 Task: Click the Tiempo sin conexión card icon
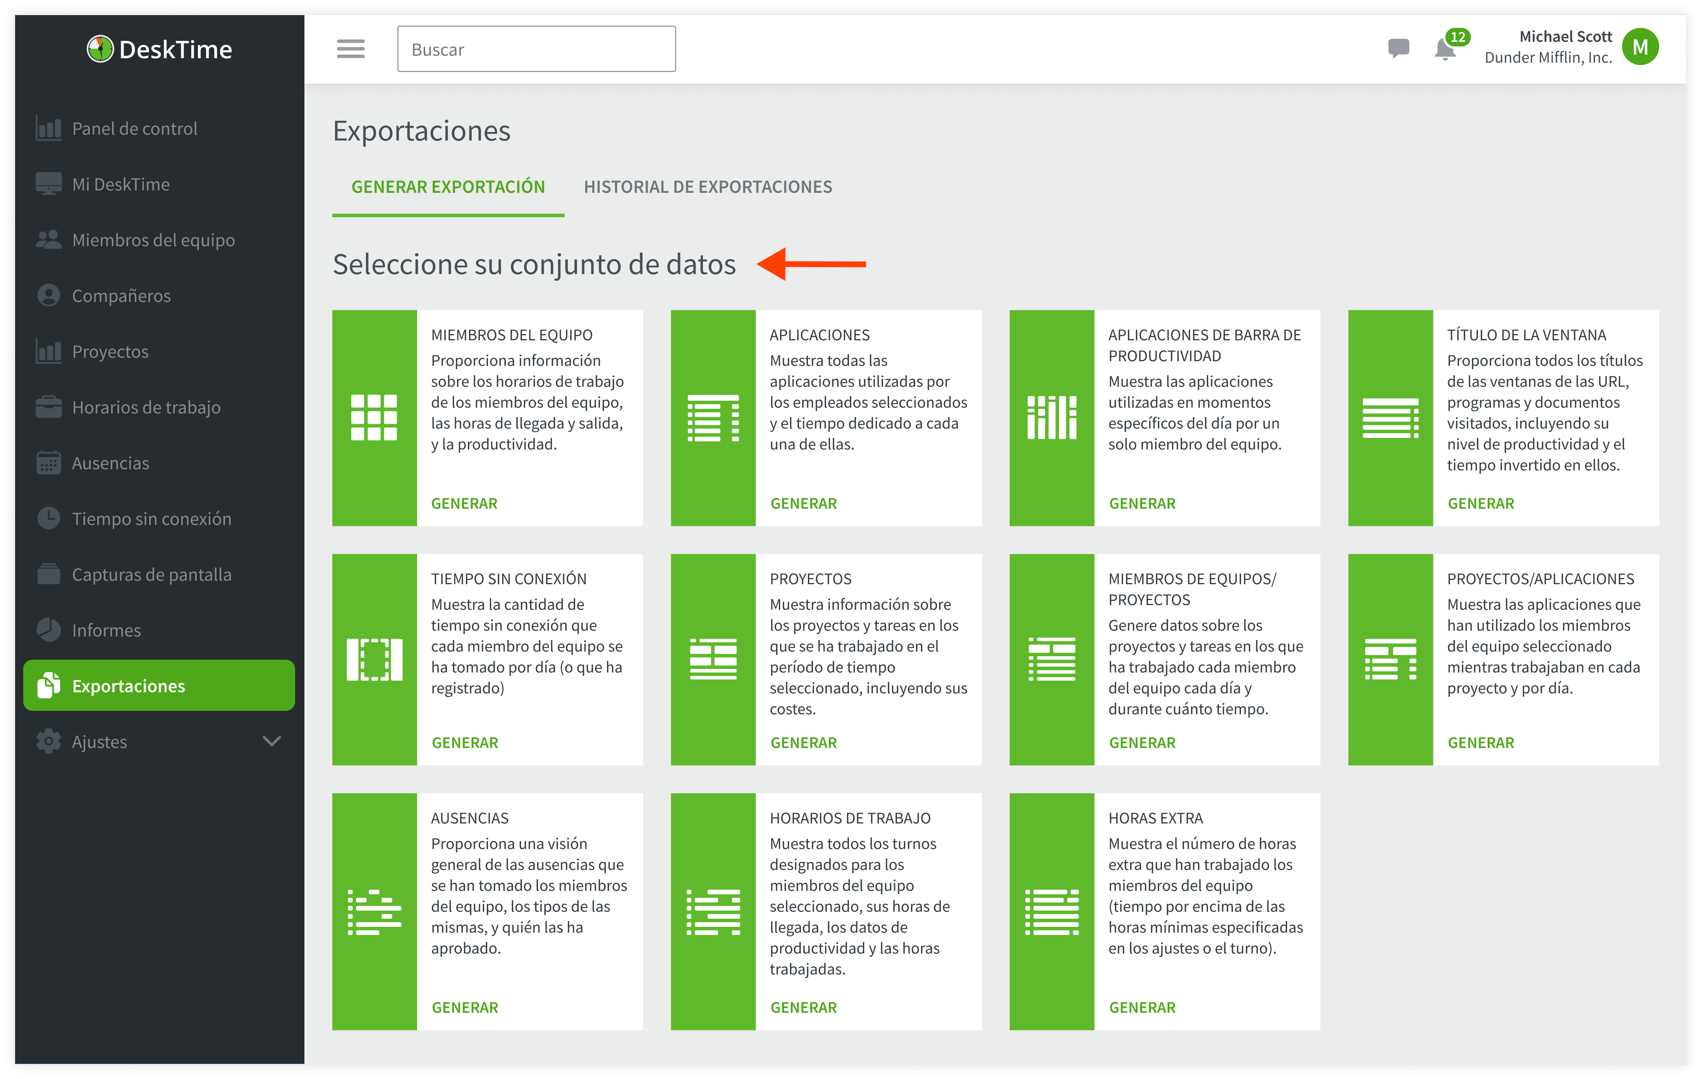point(375,660)
